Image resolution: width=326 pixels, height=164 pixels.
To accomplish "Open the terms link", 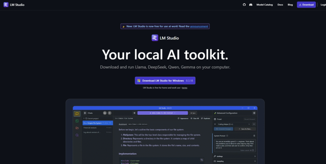I will [185, 88].
